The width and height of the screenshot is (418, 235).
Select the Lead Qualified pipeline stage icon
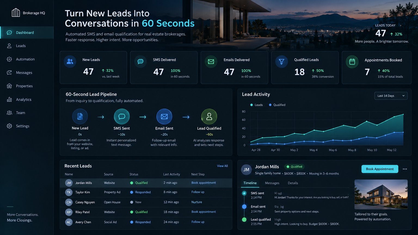tap(209, 116)
